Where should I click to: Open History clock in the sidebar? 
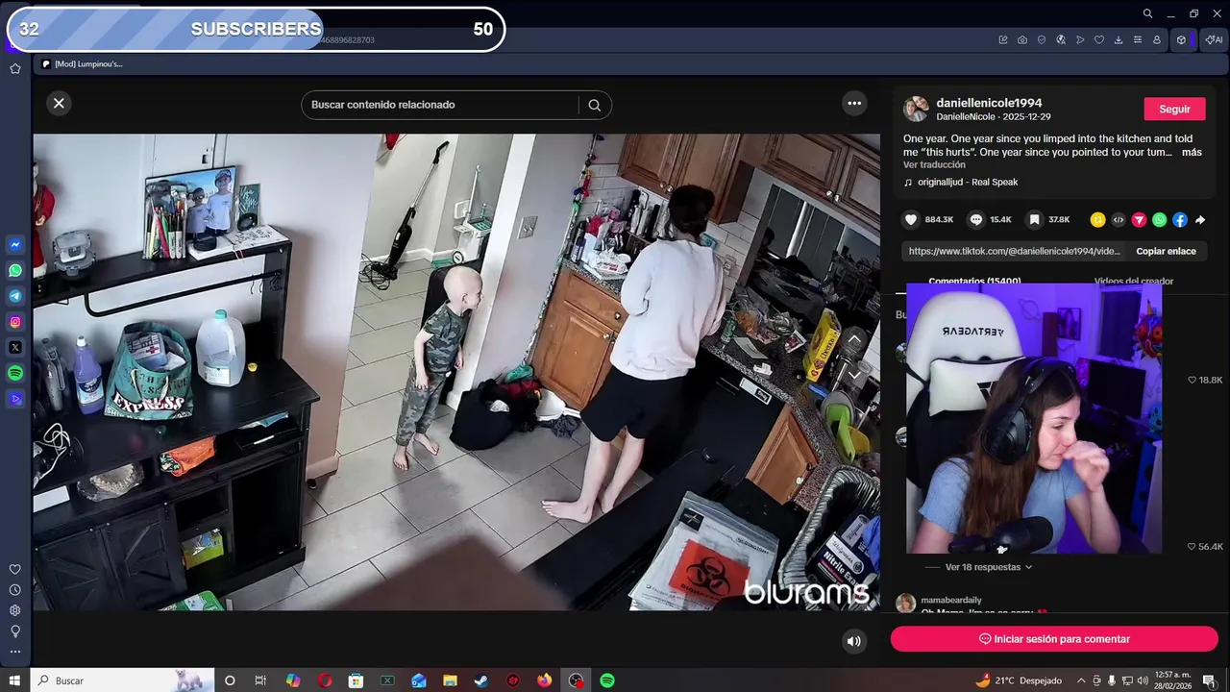[x=15, y=590]
